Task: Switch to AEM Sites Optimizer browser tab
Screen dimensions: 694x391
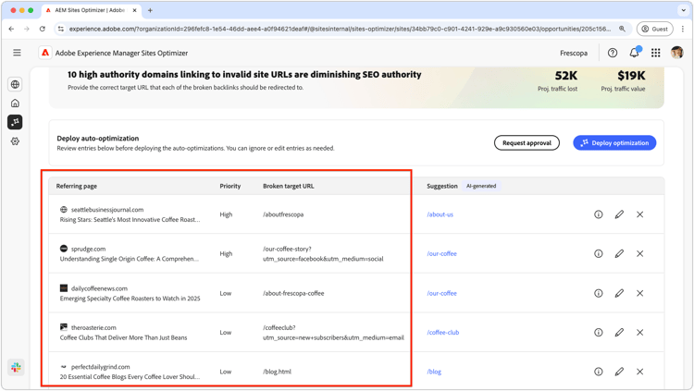Action: pyautogui.click(x=91, y=10)
